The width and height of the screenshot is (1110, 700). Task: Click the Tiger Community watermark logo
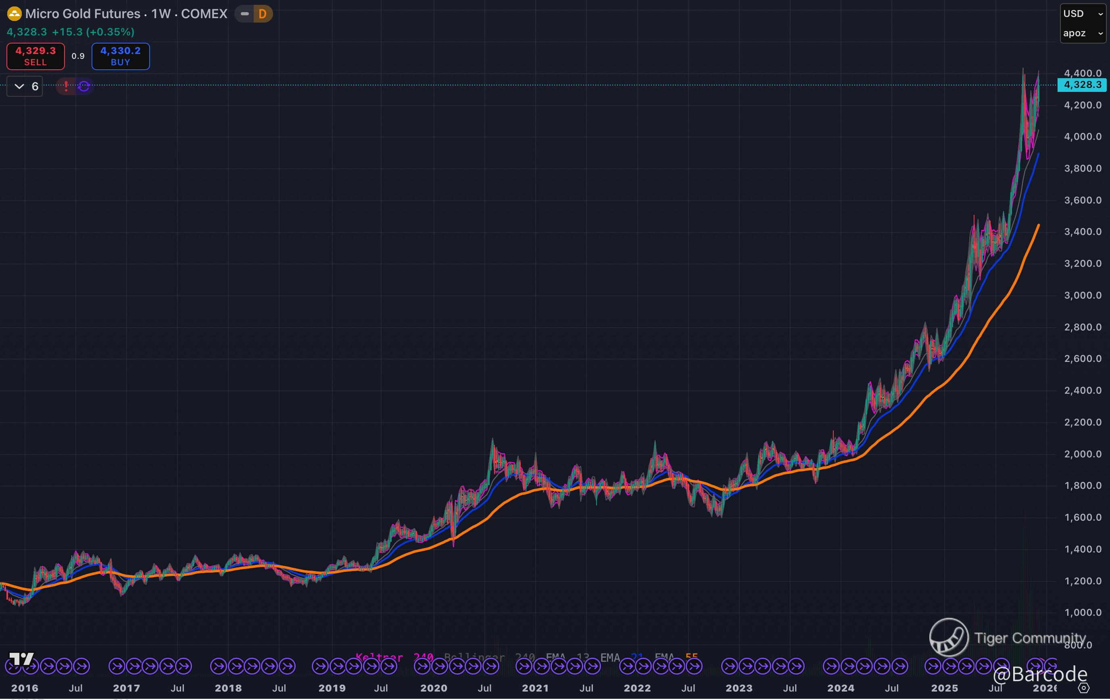click(949, 638)
